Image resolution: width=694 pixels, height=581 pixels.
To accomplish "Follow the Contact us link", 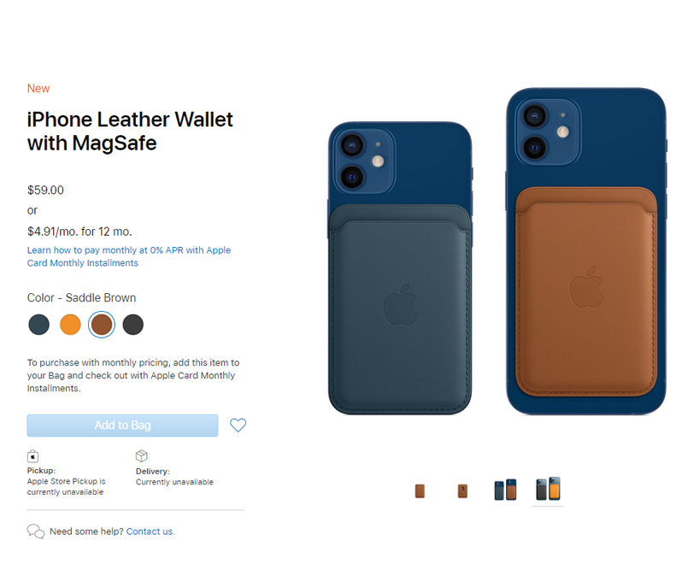I will [150, 531].
